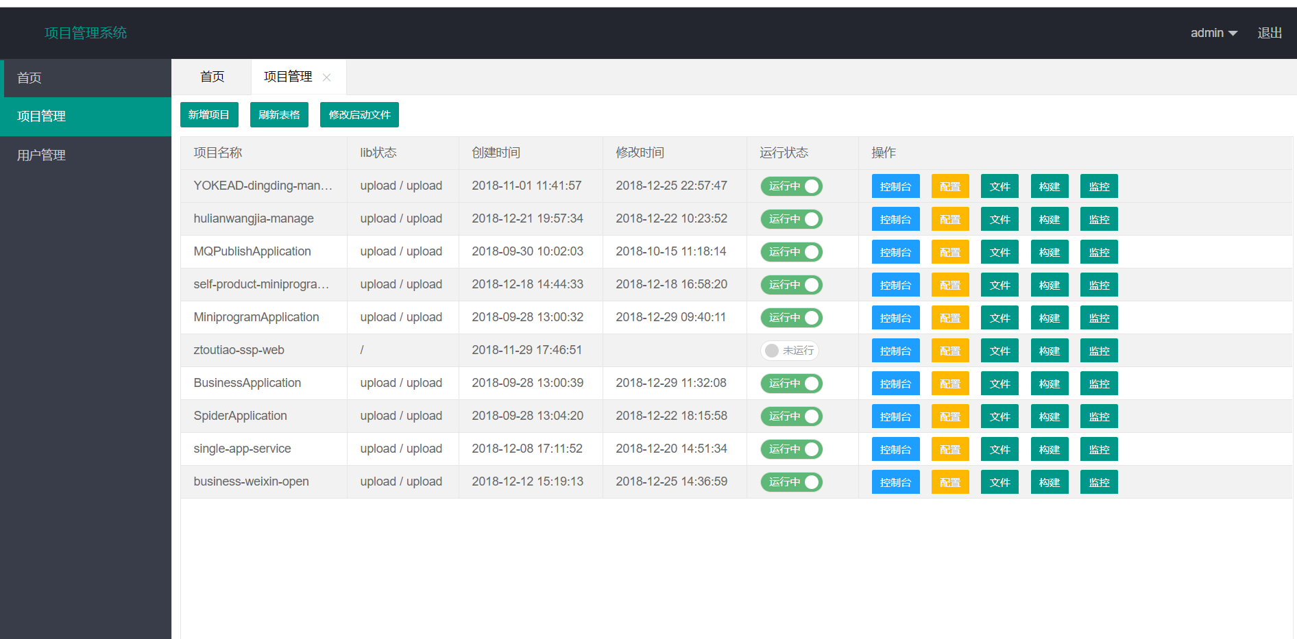Click 构建 for YOKEAD-dingding-man
1297x639 pixels.
1050,186
